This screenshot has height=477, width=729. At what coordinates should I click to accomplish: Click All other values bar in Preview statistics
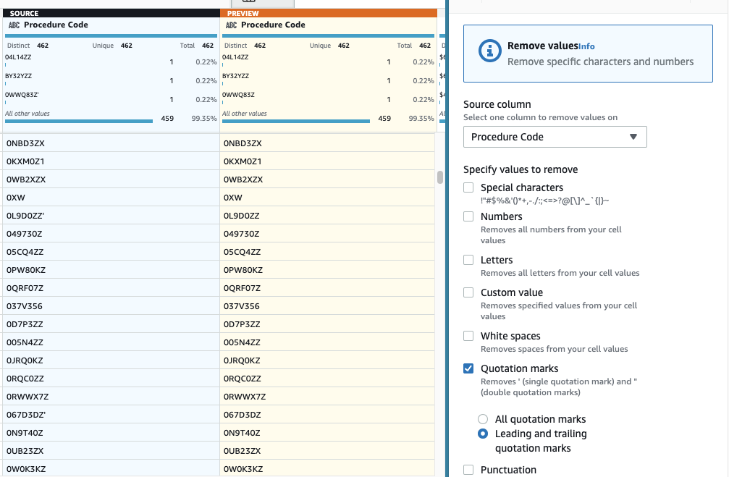(x=295, y=122)
